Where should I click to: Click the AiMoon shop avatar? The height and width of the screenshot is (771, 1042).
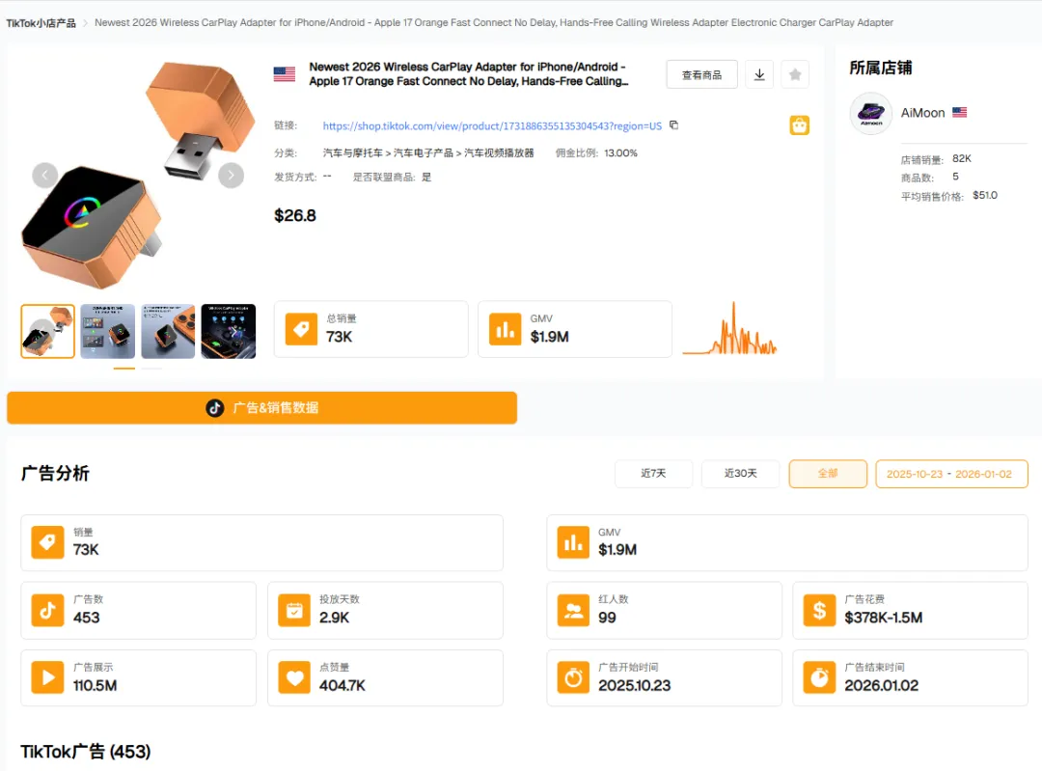coord(871,114)
